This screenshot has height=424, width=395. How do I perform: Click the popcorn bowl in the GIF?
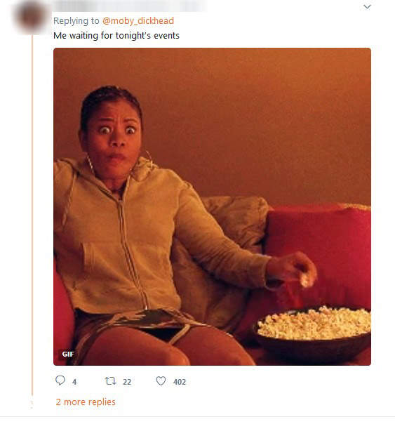(x=312, y=333)
